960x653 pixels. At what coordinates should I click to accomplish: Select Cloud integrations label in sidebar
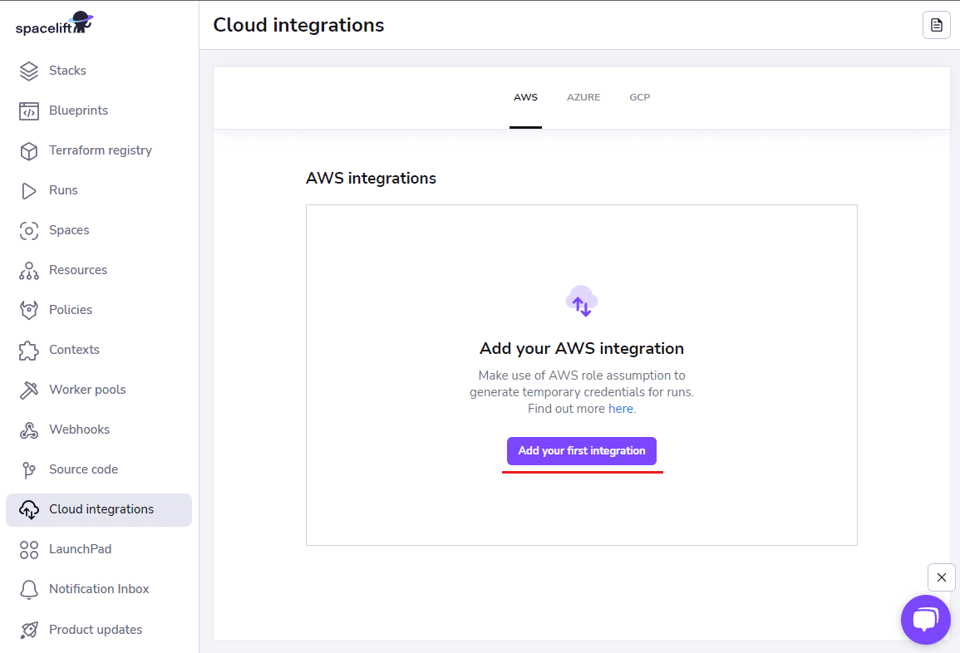pyautogui.click(x=101, y=509)
